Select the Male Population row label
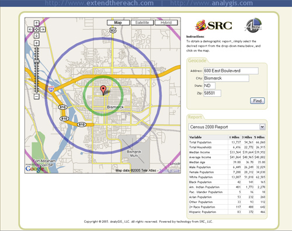 click(200, 167)
